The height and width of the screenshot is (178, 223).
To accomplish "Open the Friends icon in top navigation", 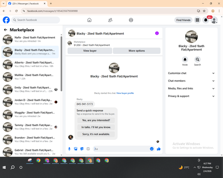I will [x=110, y=20].
